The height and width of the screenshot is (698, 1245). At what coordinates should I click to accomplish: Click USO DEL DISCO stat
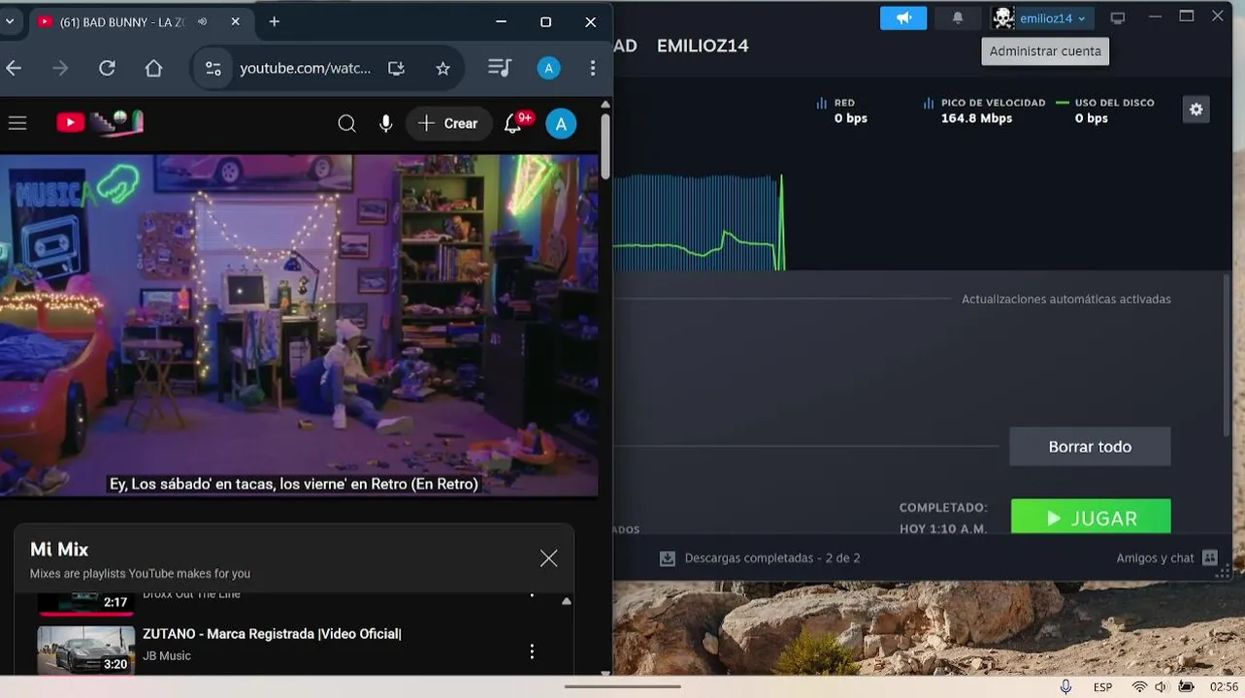point(1105,111)
